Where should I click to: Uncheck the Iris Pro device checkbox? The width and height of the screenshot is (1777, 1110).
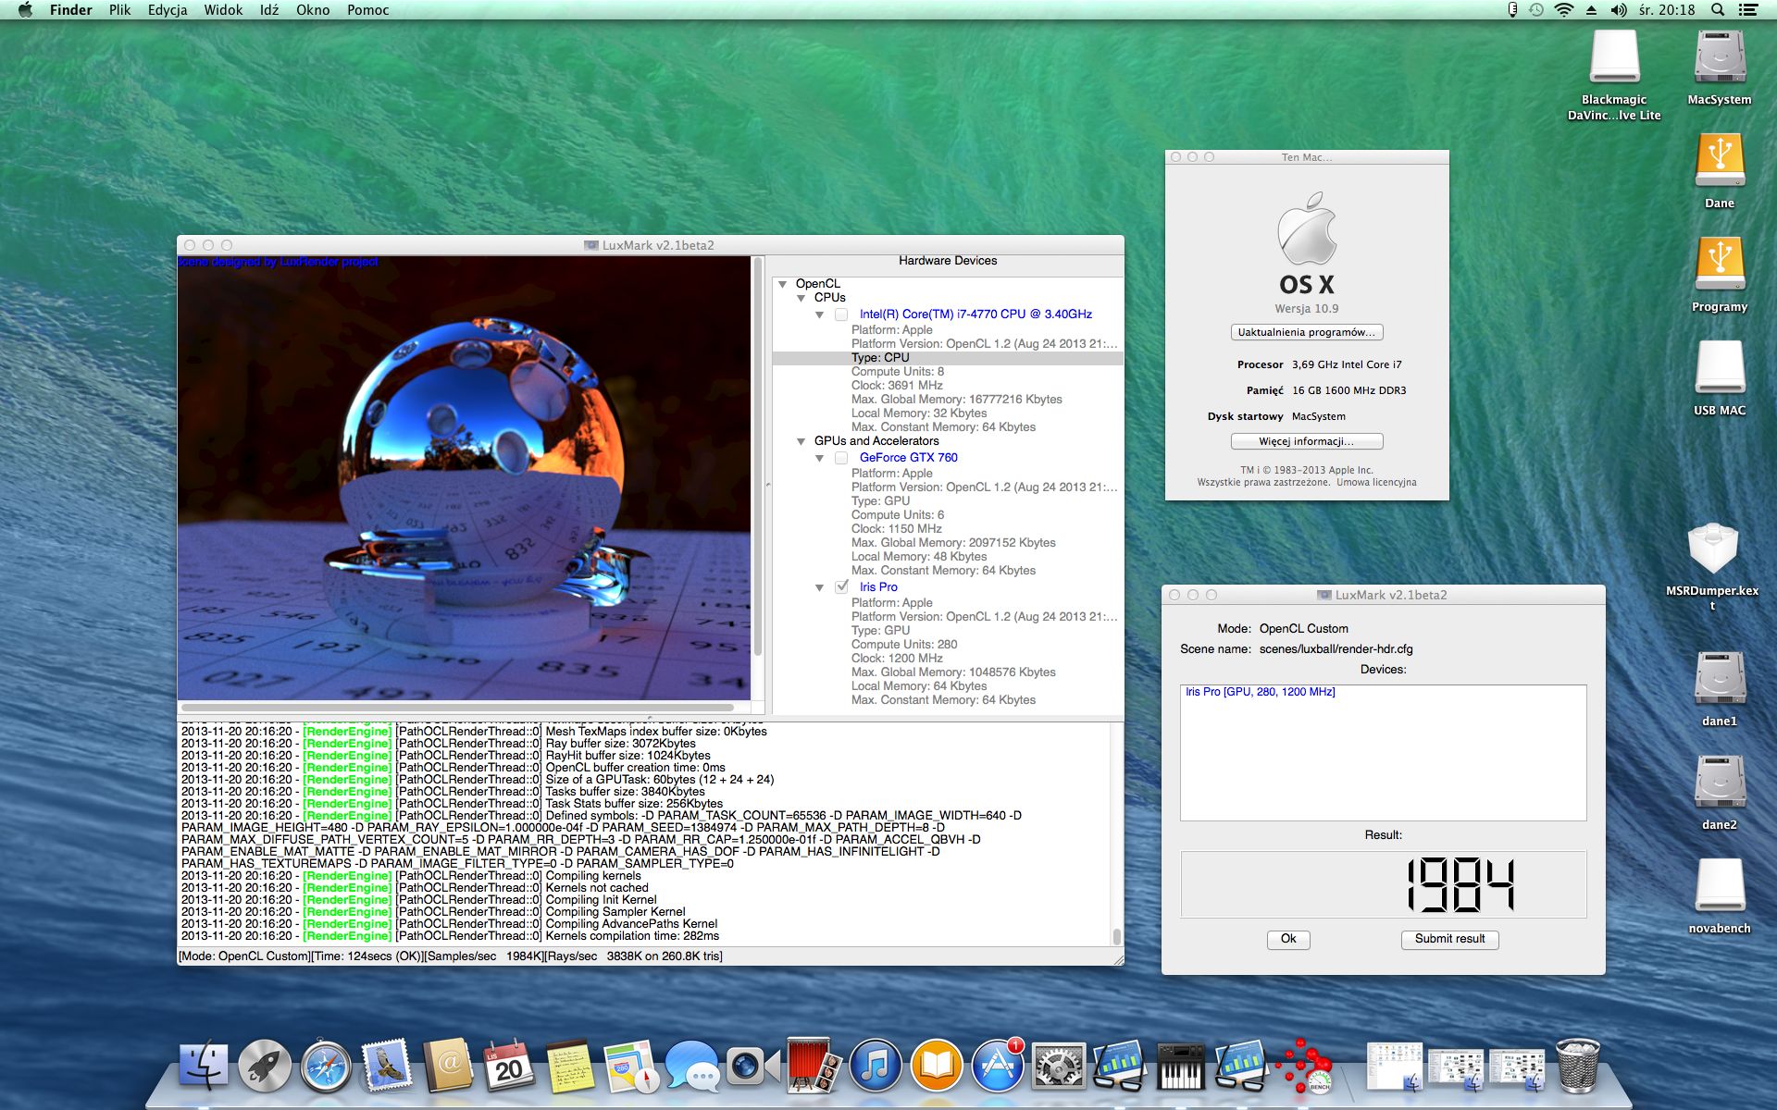[841, 587]
